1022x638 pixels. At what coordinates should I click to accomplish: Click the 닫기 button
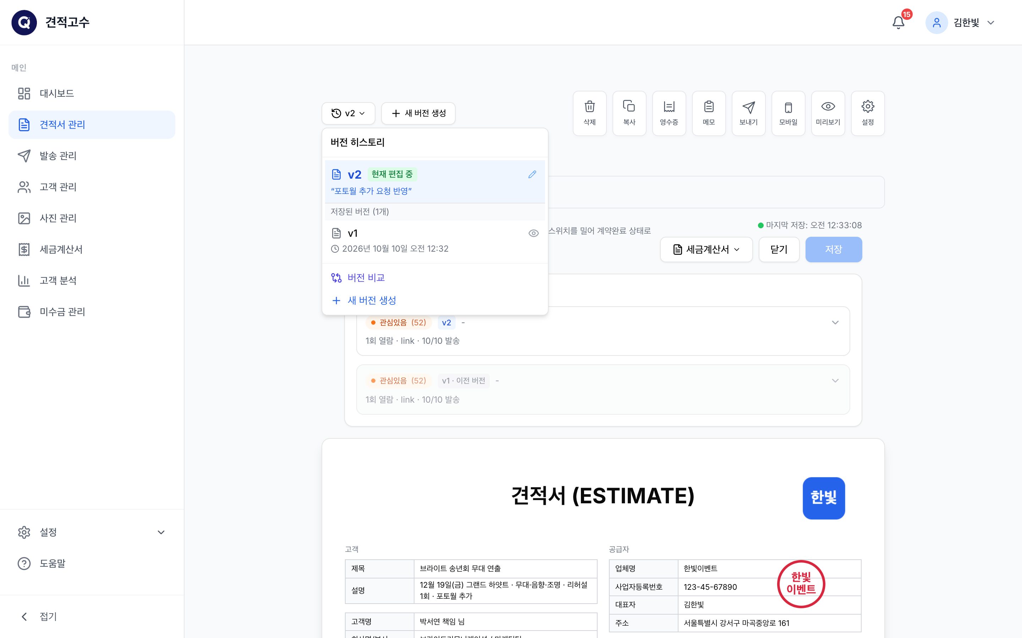tap(779, 250)
